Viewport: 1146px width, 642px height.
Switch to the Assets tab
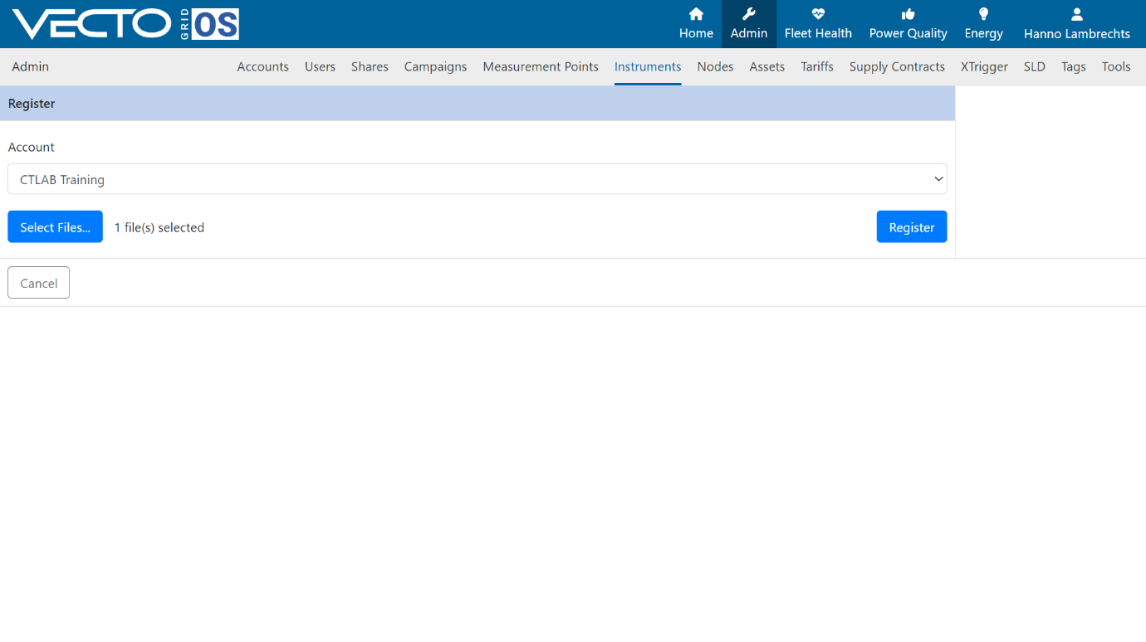point(767,66)
